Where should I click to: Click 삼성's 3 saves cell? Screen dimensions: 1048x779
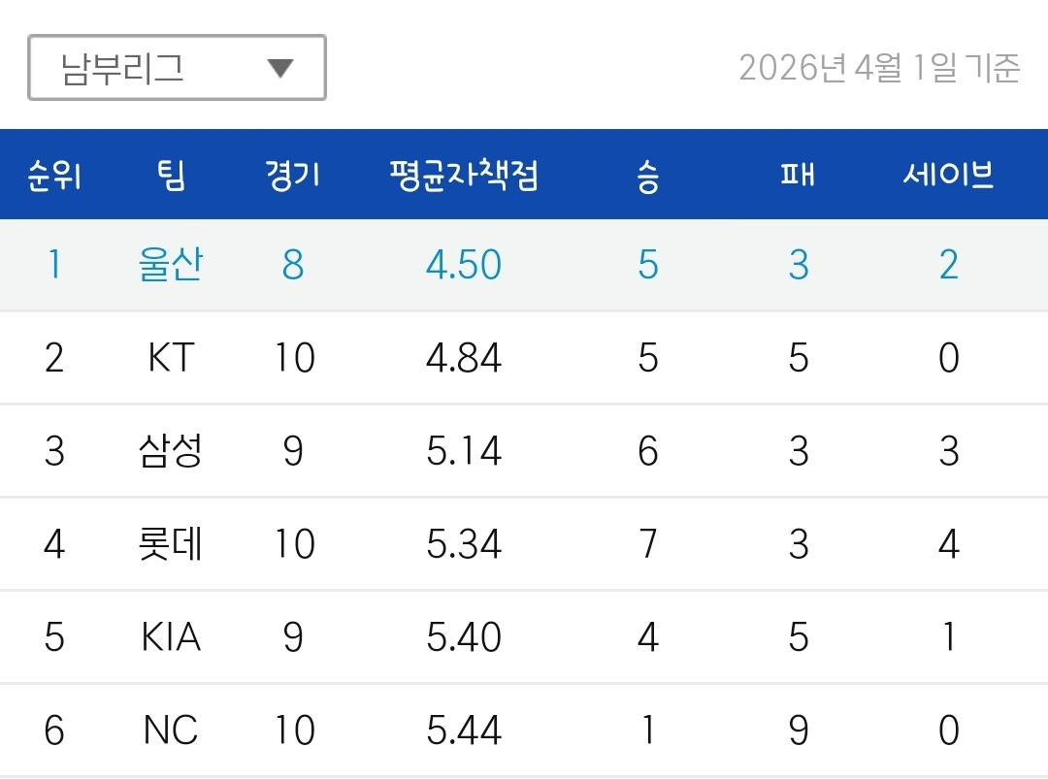[x=949, y=451]
